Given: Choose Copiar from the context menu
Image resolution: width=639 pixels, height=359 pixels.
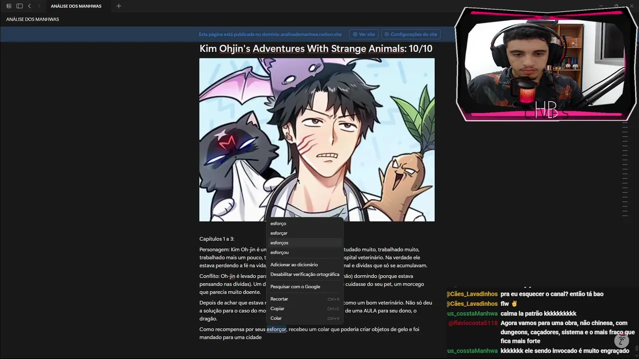Looking at the screenshot, I should click(x=305, y=309).
